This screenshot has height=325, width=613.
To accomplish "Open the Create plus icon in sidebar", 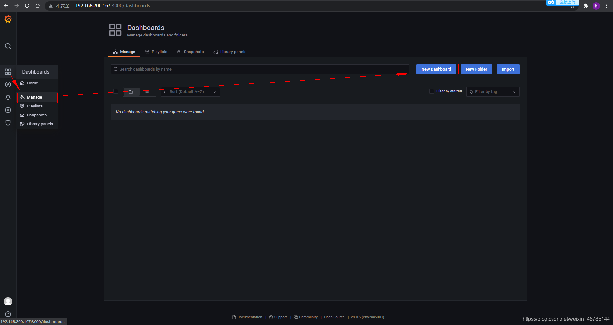I will pos(8,59).
